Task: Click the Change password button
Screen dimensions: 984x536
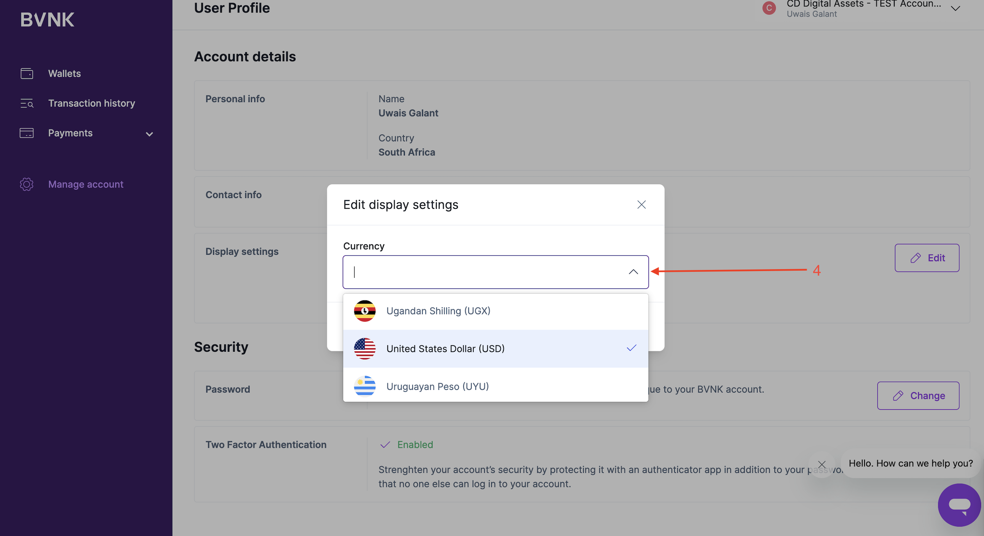Action: [918, 396]
